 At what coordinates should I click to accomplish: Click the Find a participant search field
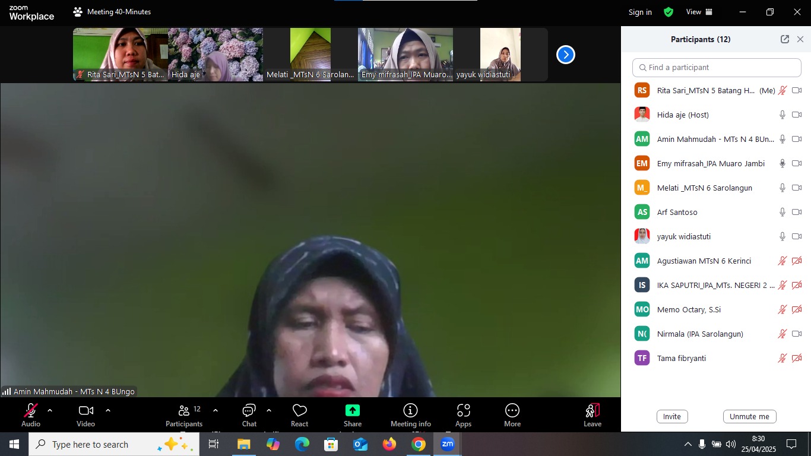[717, 67]
